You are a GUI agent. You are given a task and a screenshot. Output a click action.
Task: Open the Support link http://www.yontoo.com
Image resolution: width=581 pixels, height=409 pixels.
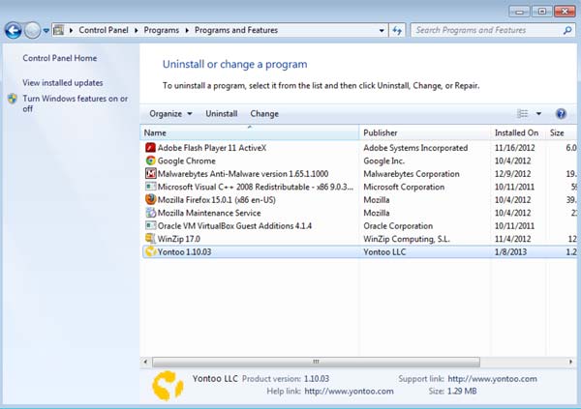coord(493,379)
